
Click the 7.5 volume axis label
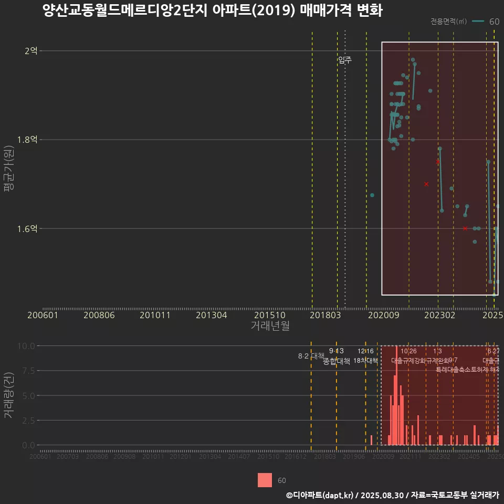(28, 371)
